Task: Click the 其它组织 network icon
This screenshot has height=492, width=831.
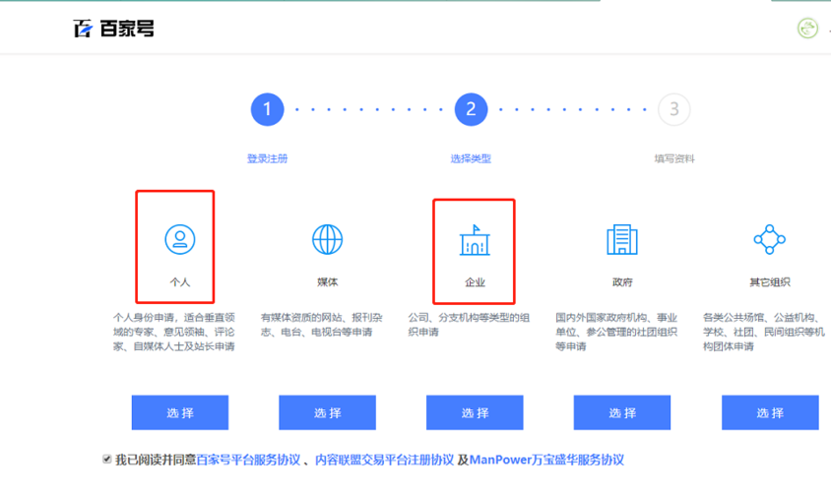Action: tap(770, 239)
